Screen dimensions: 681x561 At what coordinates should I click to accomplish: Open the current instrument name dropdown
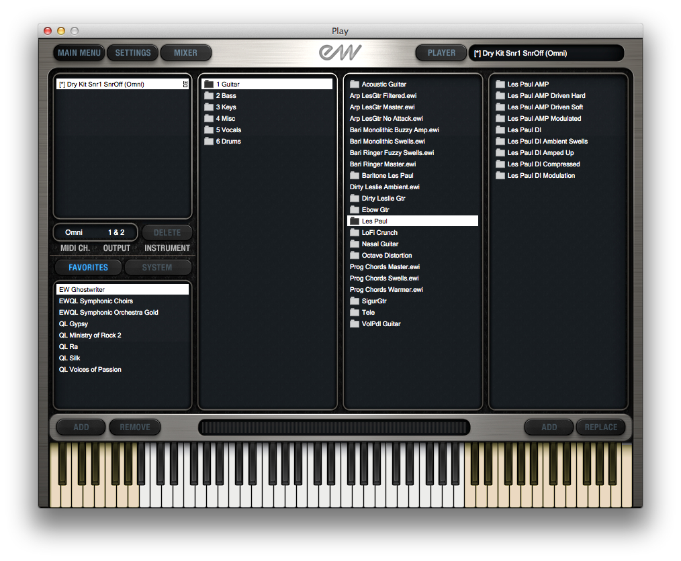click(x=547, y=53)
